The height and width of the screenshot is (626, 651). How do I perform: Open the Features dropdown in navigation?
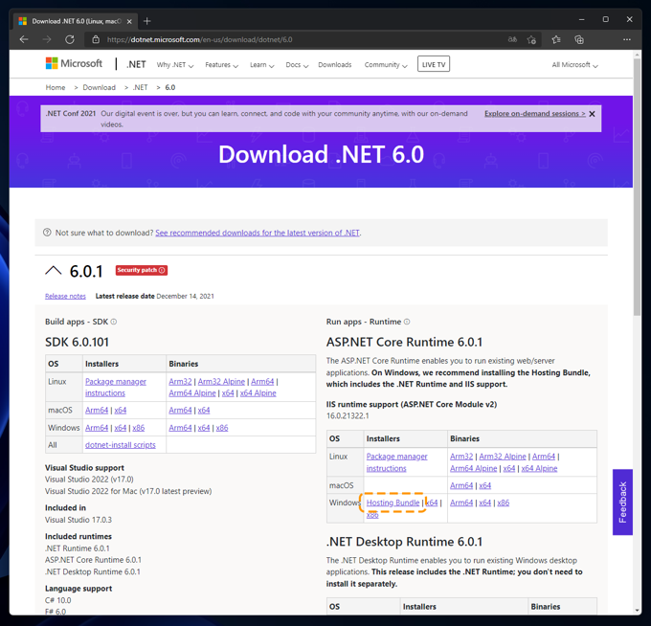[221, 65]
